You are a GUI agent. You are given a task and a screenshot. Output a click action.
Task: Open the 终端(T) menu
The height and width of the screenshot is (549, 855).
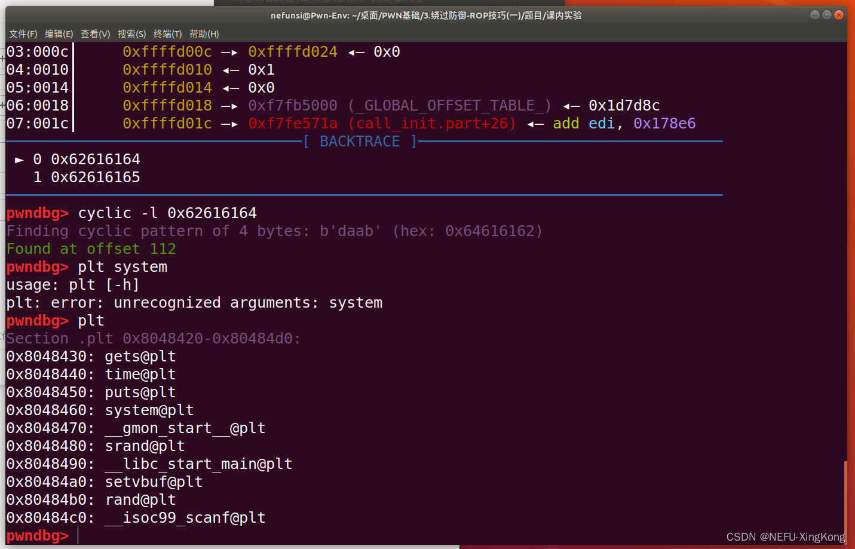click(x=168, y=34)
